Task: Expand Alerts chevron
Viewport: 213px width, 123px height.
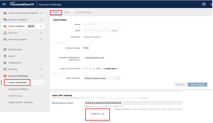Action: click(x=41, y=56)
